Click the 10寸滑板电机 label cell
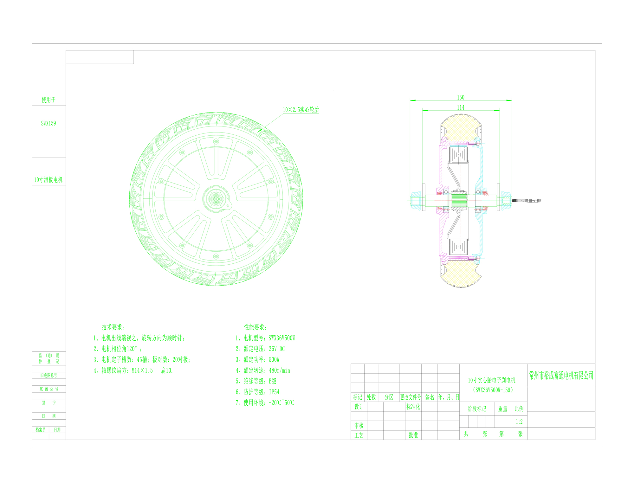Screen dimensions: 634x490 click(x=49, y=180)
